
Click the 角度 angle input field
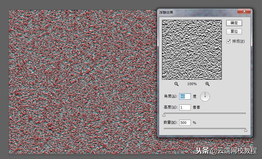tap(185, 97)
